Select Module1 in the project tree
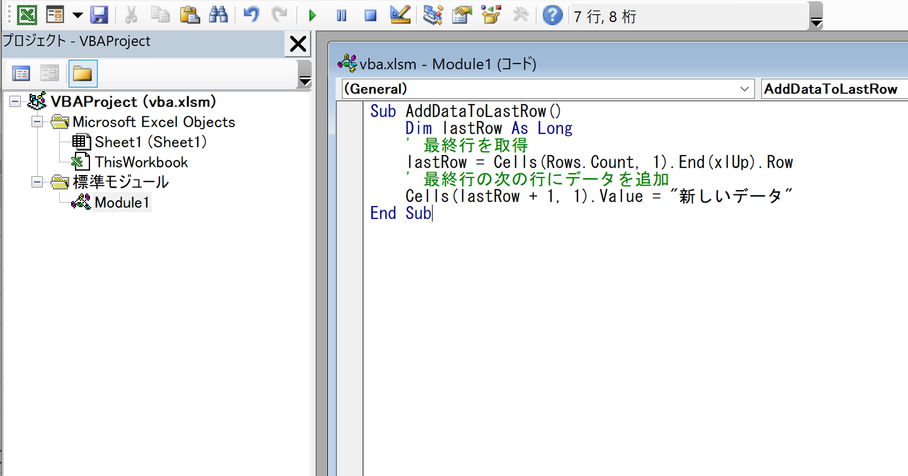 122,202
